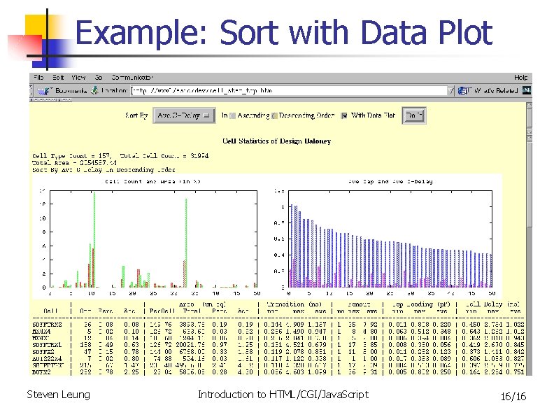Click the SDFFTRX2 cell row name
This screenshot has width=554, height=403.
pos(47,324)
